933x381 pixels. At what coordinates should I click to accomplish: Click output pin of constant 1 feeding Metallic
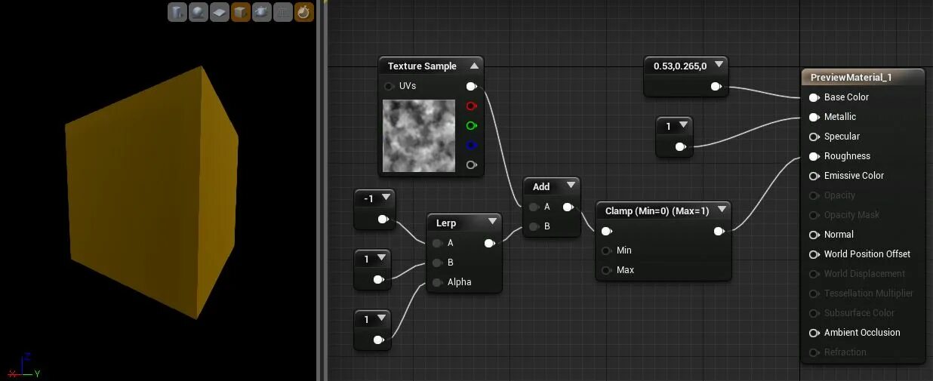click(681, 147)
